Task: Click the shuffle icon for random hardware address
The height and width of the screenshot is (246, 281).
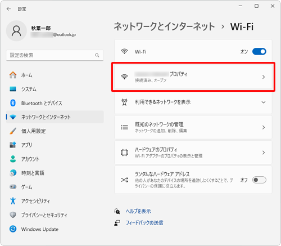Action: [124, 180]
